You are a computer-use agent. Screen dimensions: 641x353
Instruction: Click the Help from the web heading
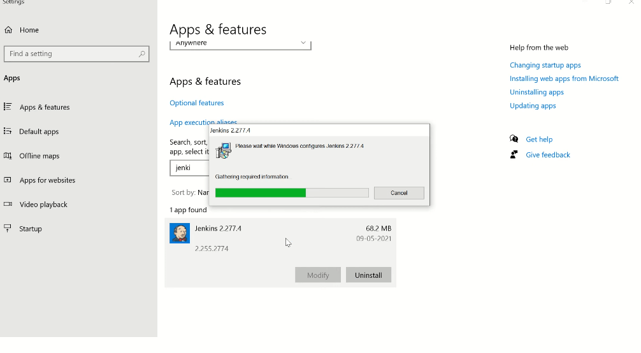[x=539, y=47]
